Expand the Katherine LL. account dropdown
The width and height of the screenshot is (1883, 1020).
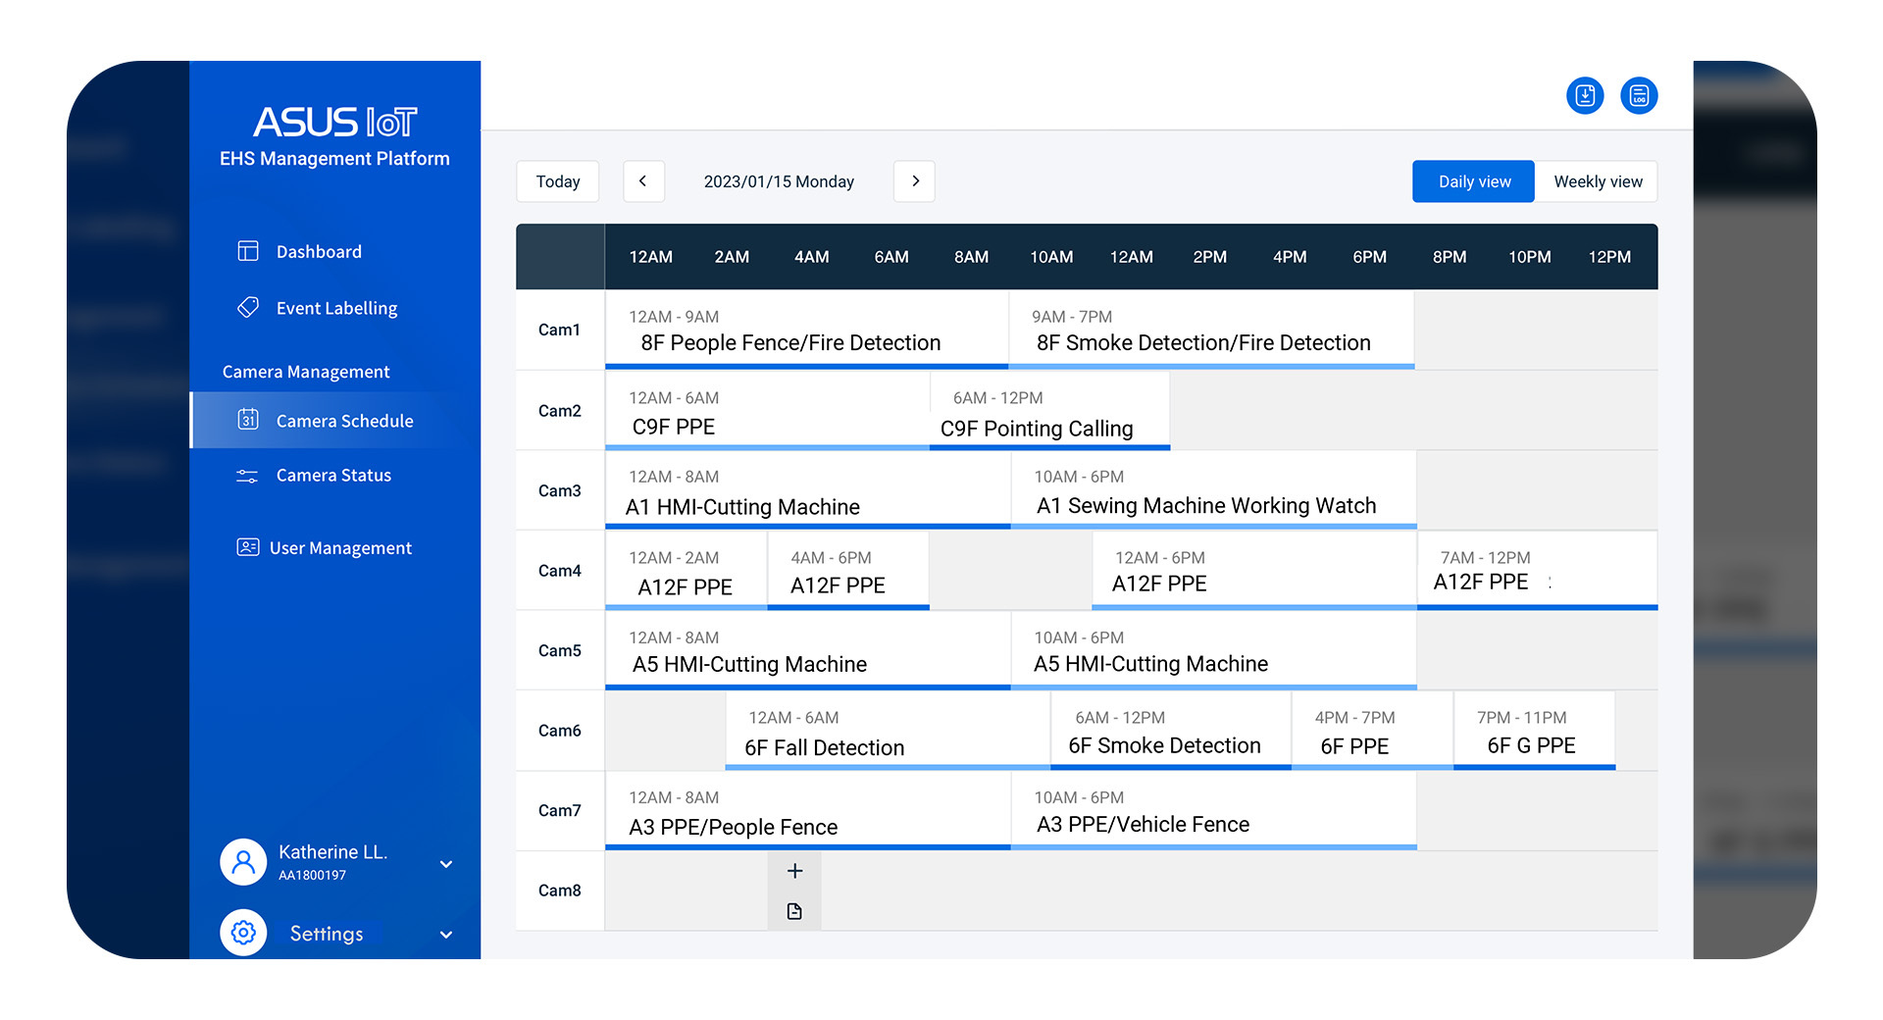[x=446, y=864]
